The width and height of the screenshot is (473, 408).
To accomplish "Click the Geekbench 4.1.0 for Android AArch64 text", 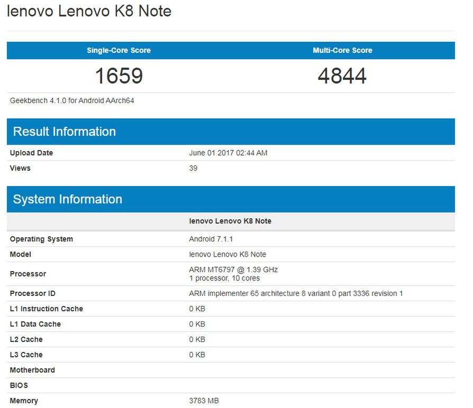I will point(72,100).
